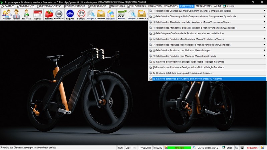
Task: Expand submenu arrow for report 1 Clientes em Valores
Action: (x=264, y=11)
